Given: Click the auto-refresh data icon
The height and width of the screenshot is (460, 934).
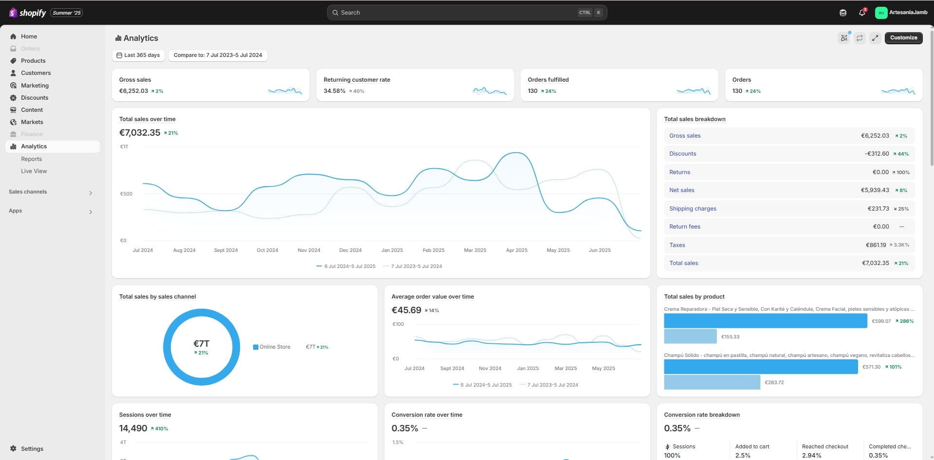Looking at the screenshot, I should tap(860, 38).
